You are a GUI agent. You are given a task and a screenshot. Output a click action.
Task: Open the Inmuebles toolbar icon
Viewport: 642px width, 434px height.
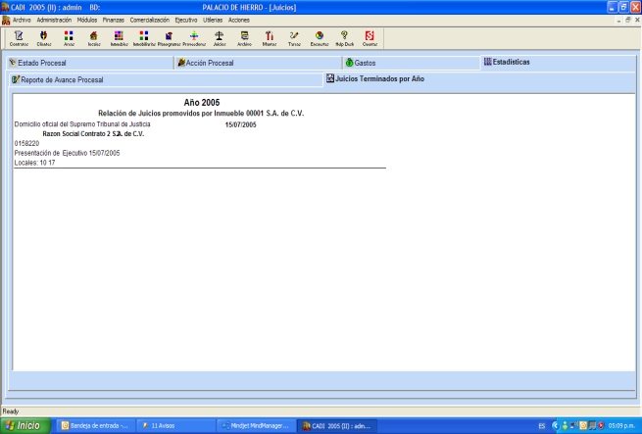[120, 38]
